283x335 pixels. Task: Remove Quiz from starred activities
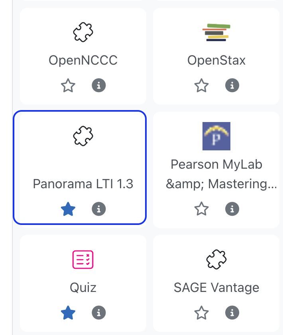(68, 313)
